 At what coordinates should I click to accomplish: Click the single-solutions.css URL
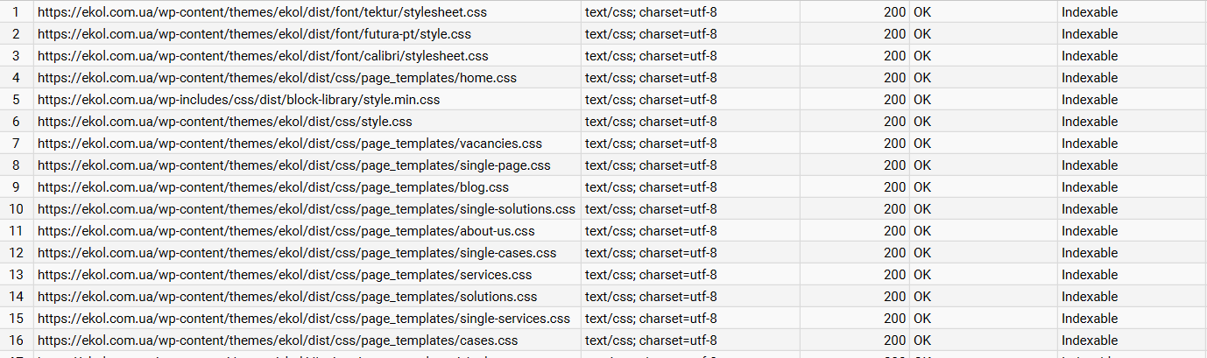pos(307,209)
